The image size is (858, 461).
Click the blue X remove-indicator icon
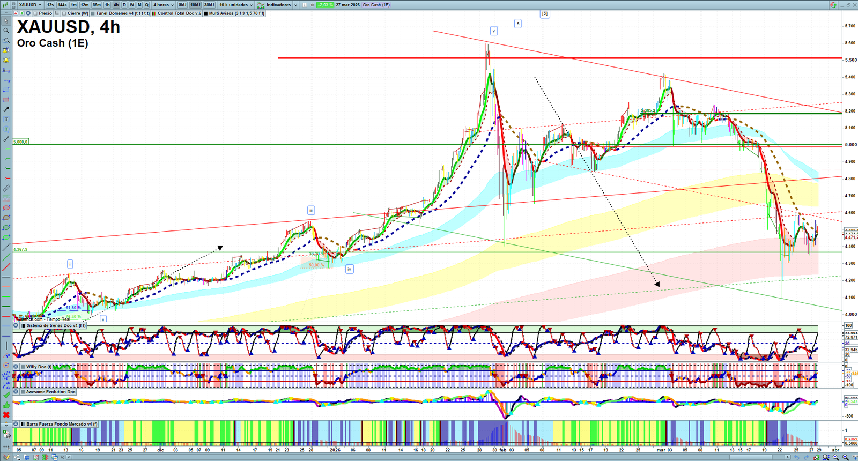coord(28,13)
